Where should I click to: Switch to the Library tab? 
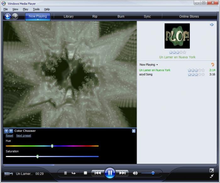[x=69, y=16]
